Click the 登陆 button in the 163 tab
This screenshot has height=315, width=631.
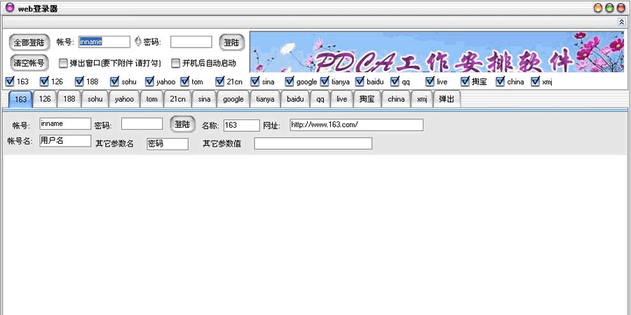coord(183,124)
